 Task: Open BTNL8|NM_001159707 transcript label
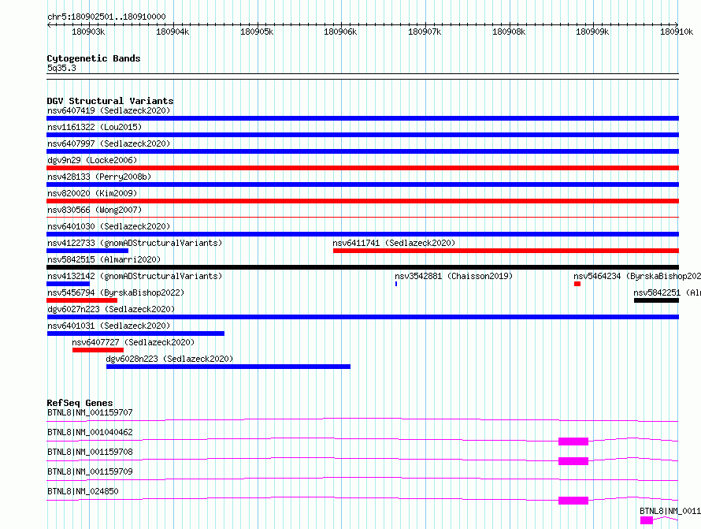click(x=90, y=412)
